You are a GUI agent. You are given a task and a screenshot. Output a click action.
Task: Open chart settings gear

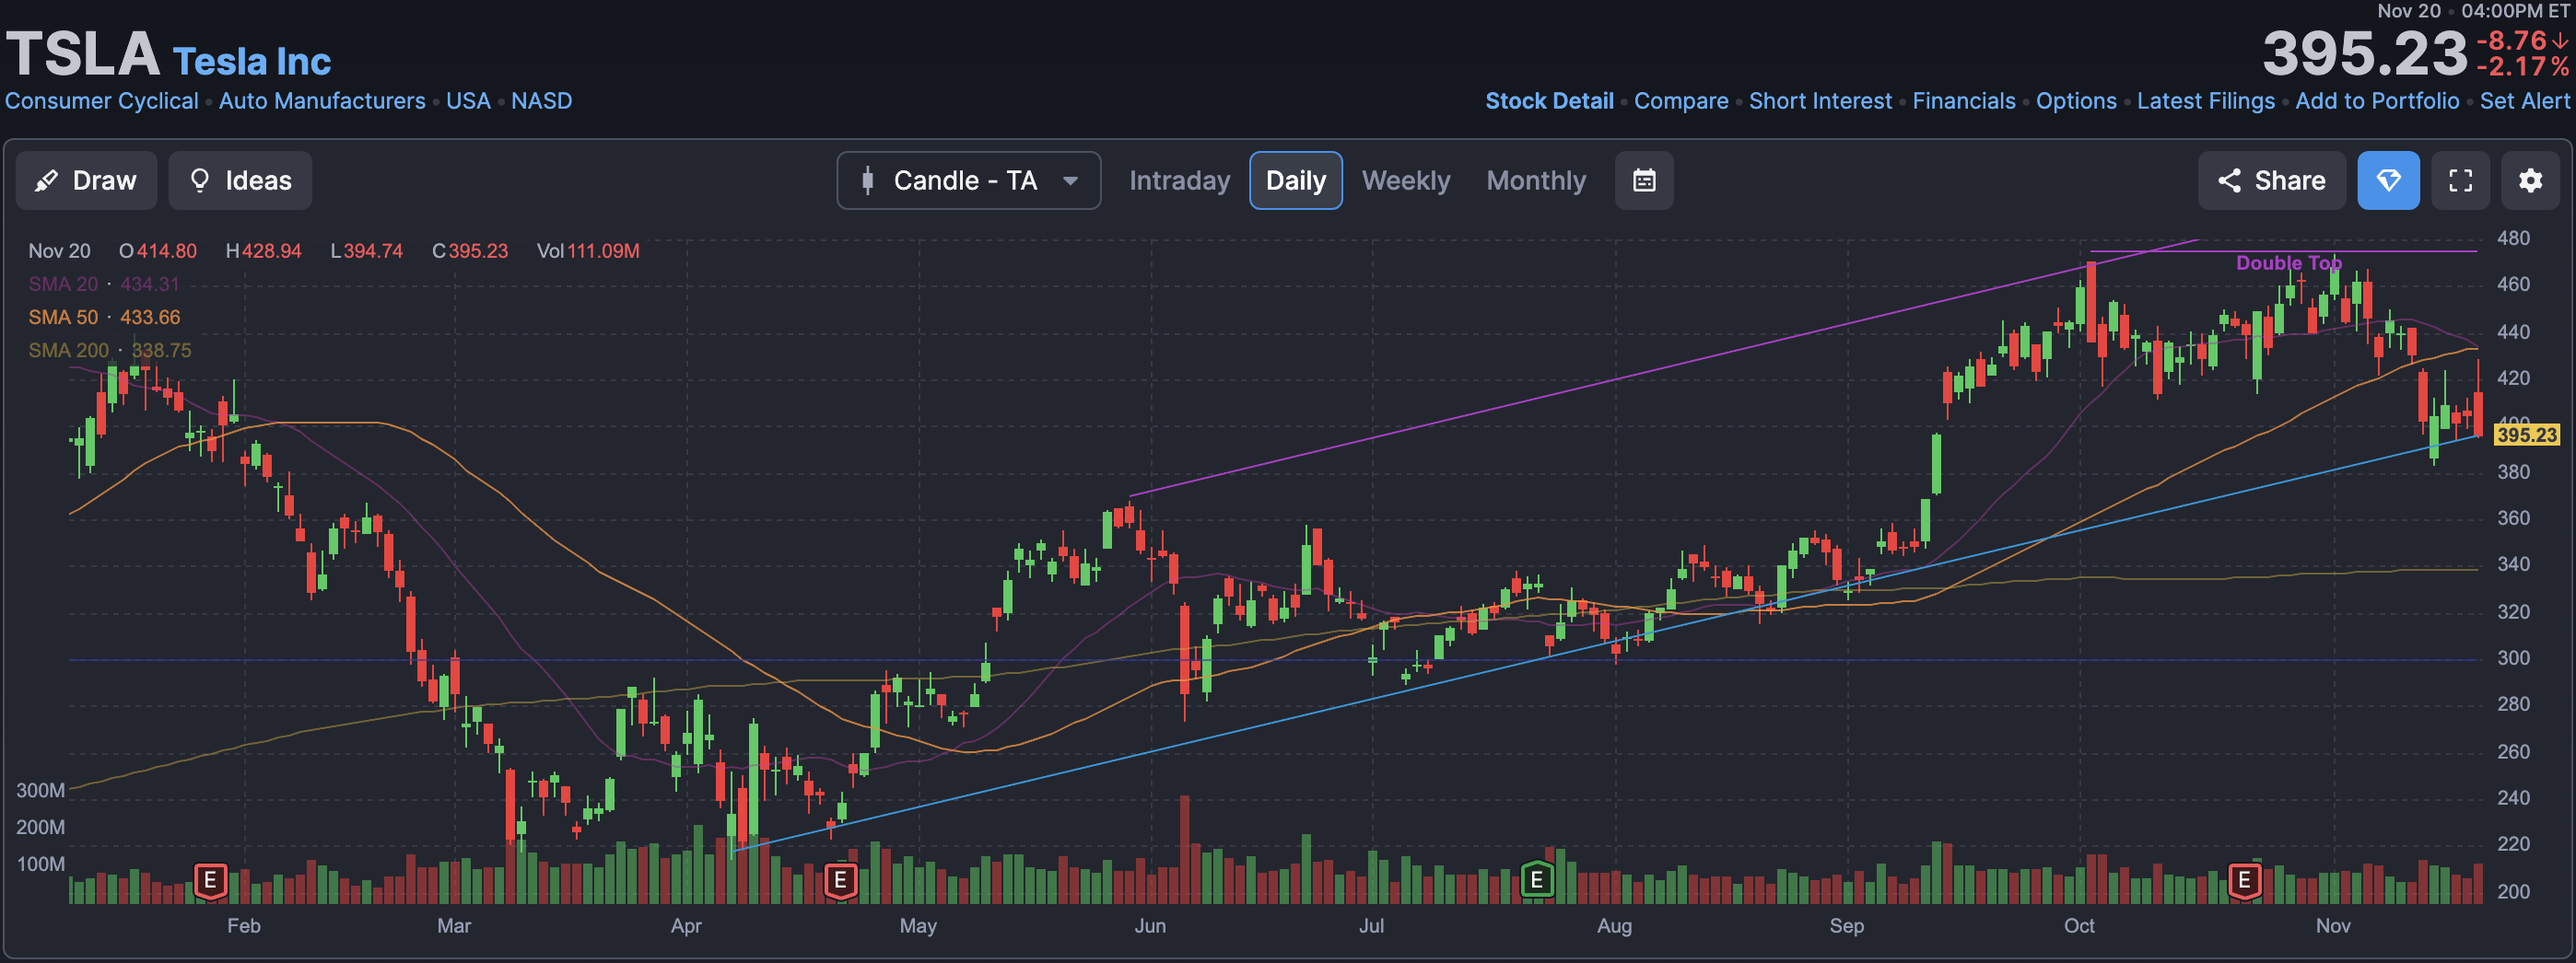[x=2530, y=180]
